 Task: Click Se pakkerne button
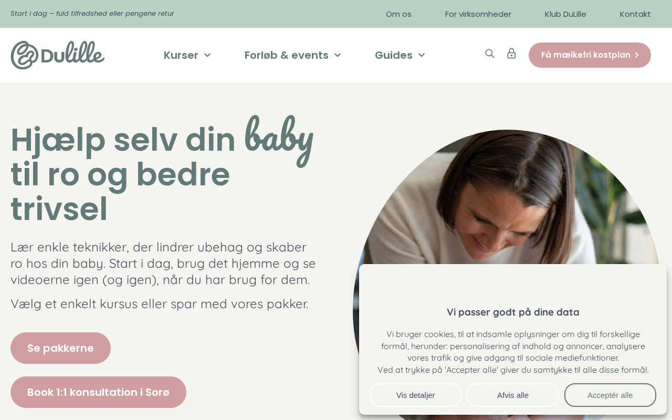click(60, 348)
